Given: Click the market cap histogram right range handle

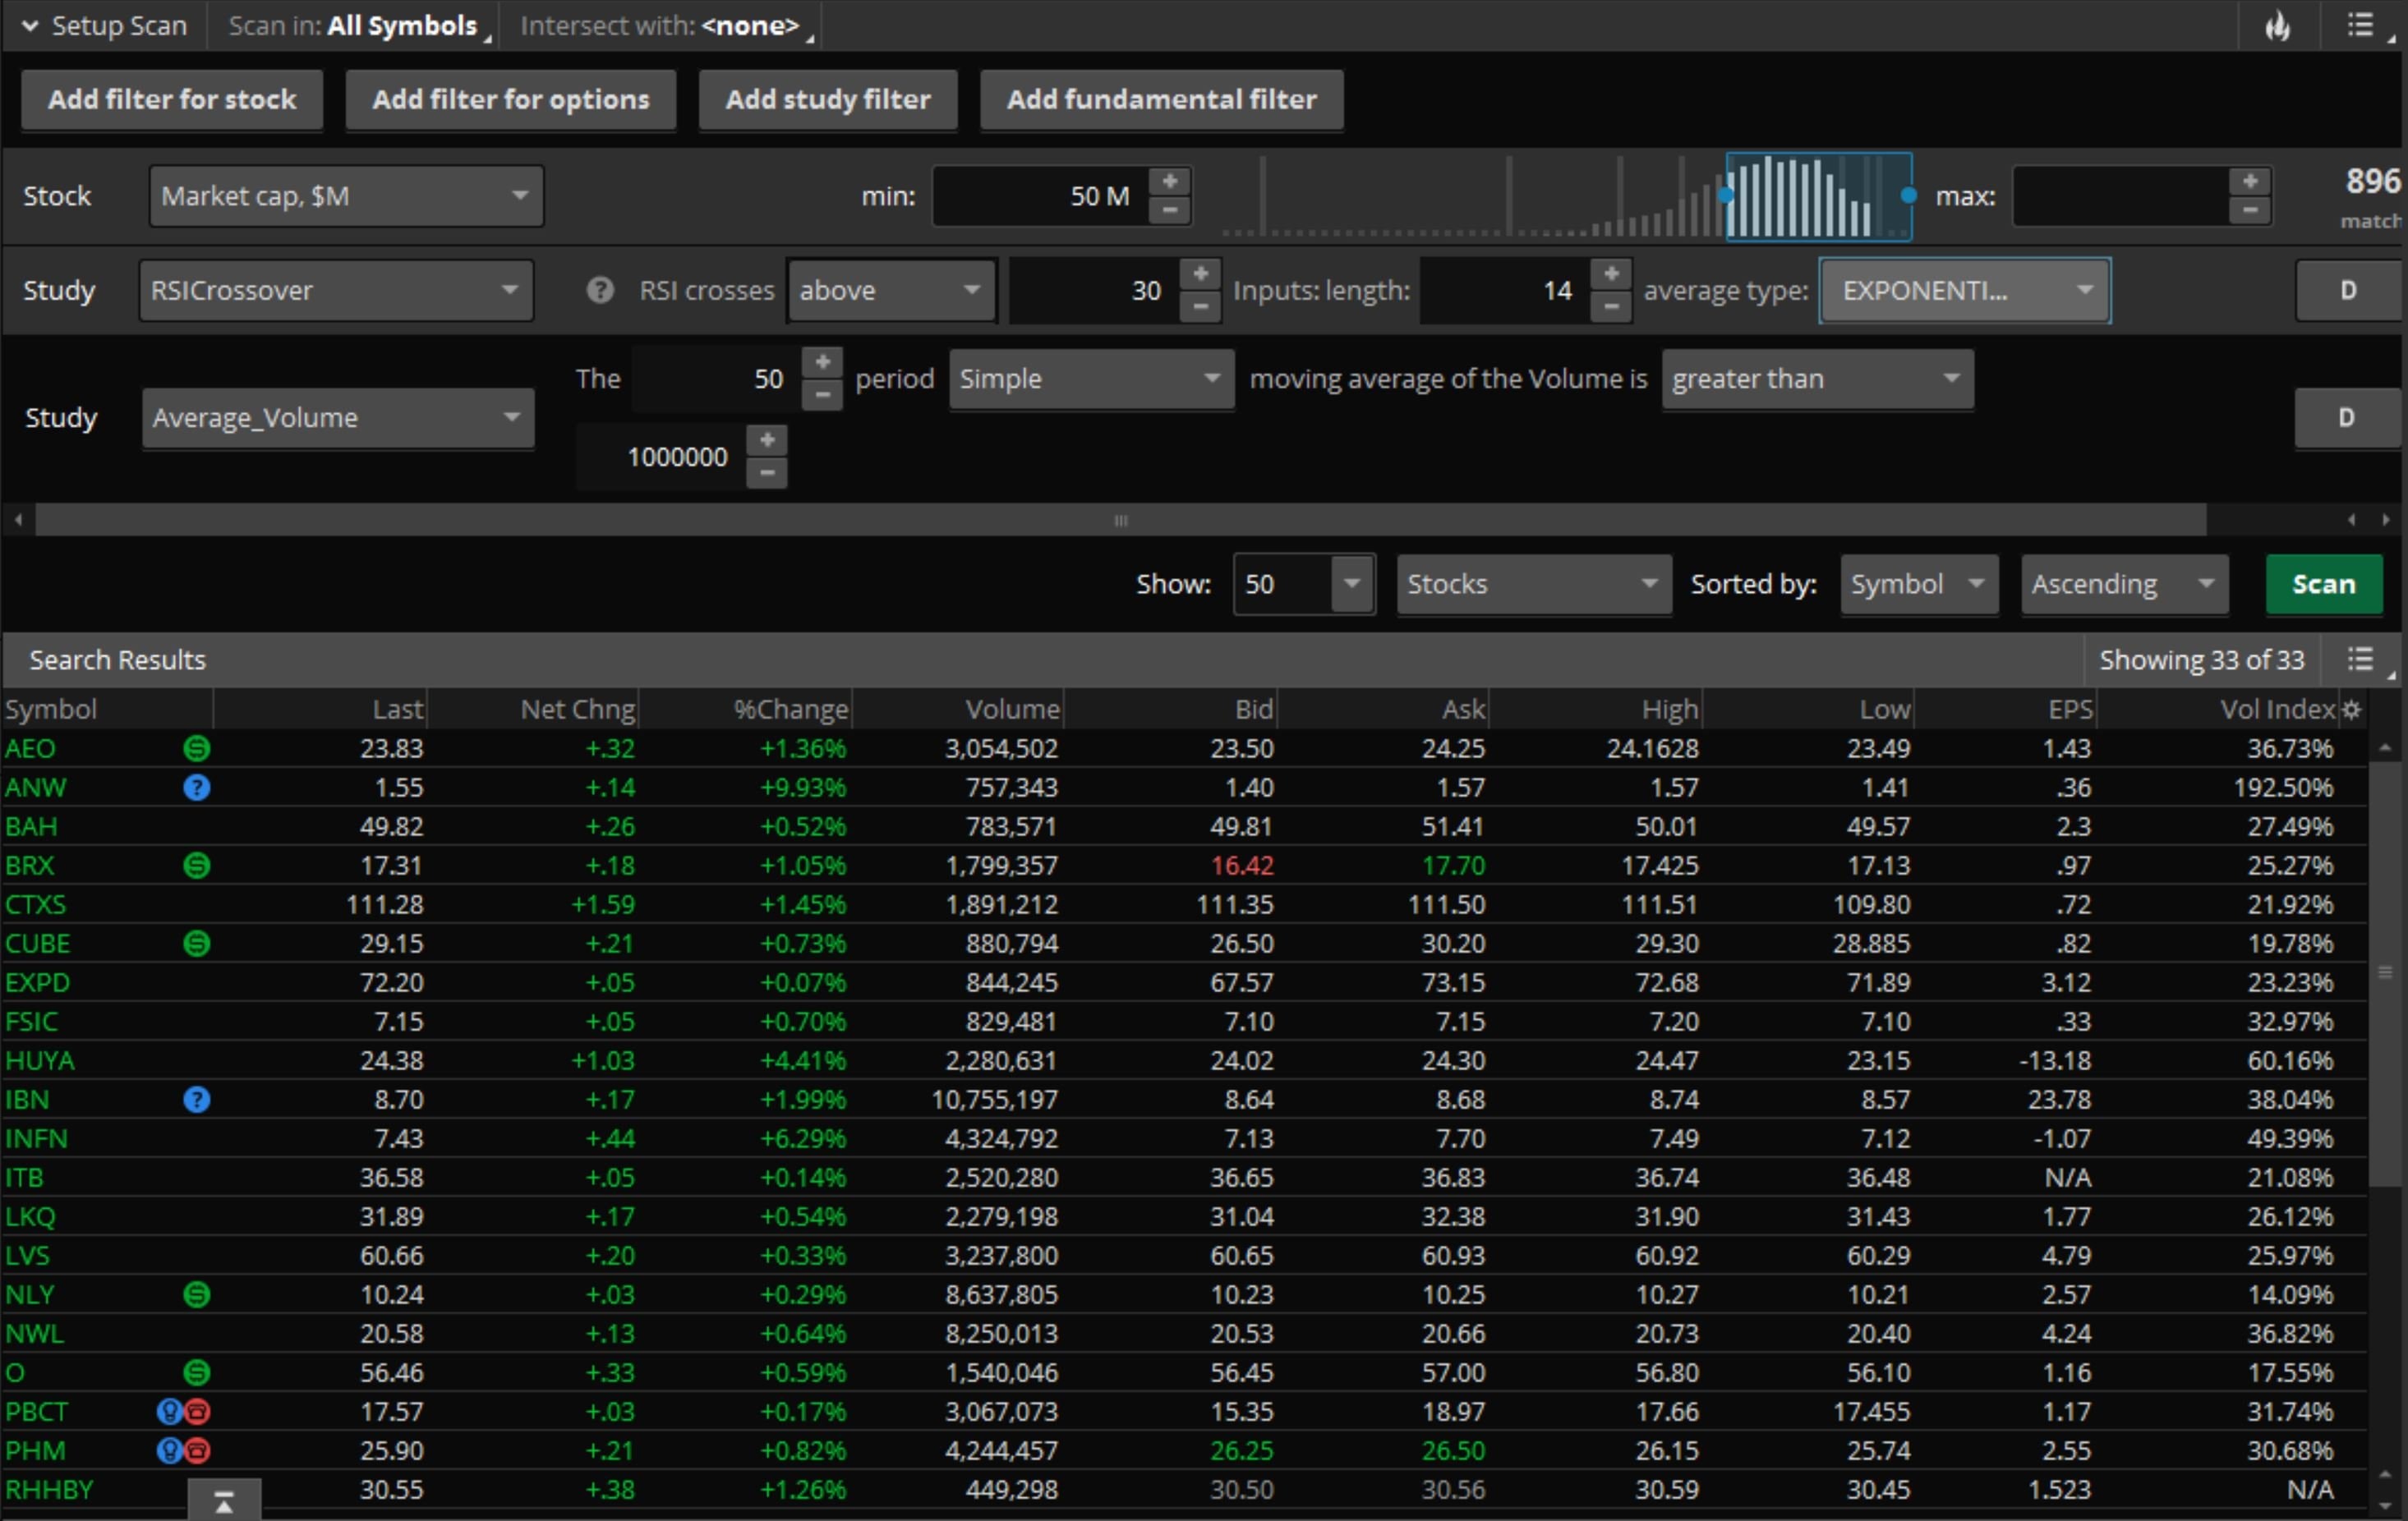Looking at the screenshot, I should click(1908, 195).
